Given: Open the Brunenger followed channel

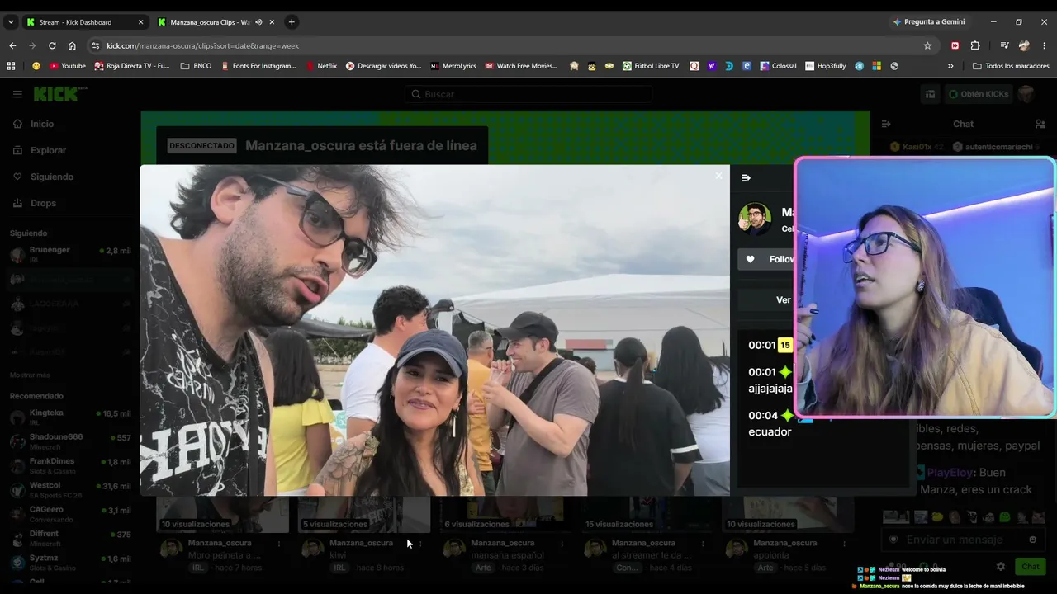Looking at the screenshot, I should (x=69, y=254).
